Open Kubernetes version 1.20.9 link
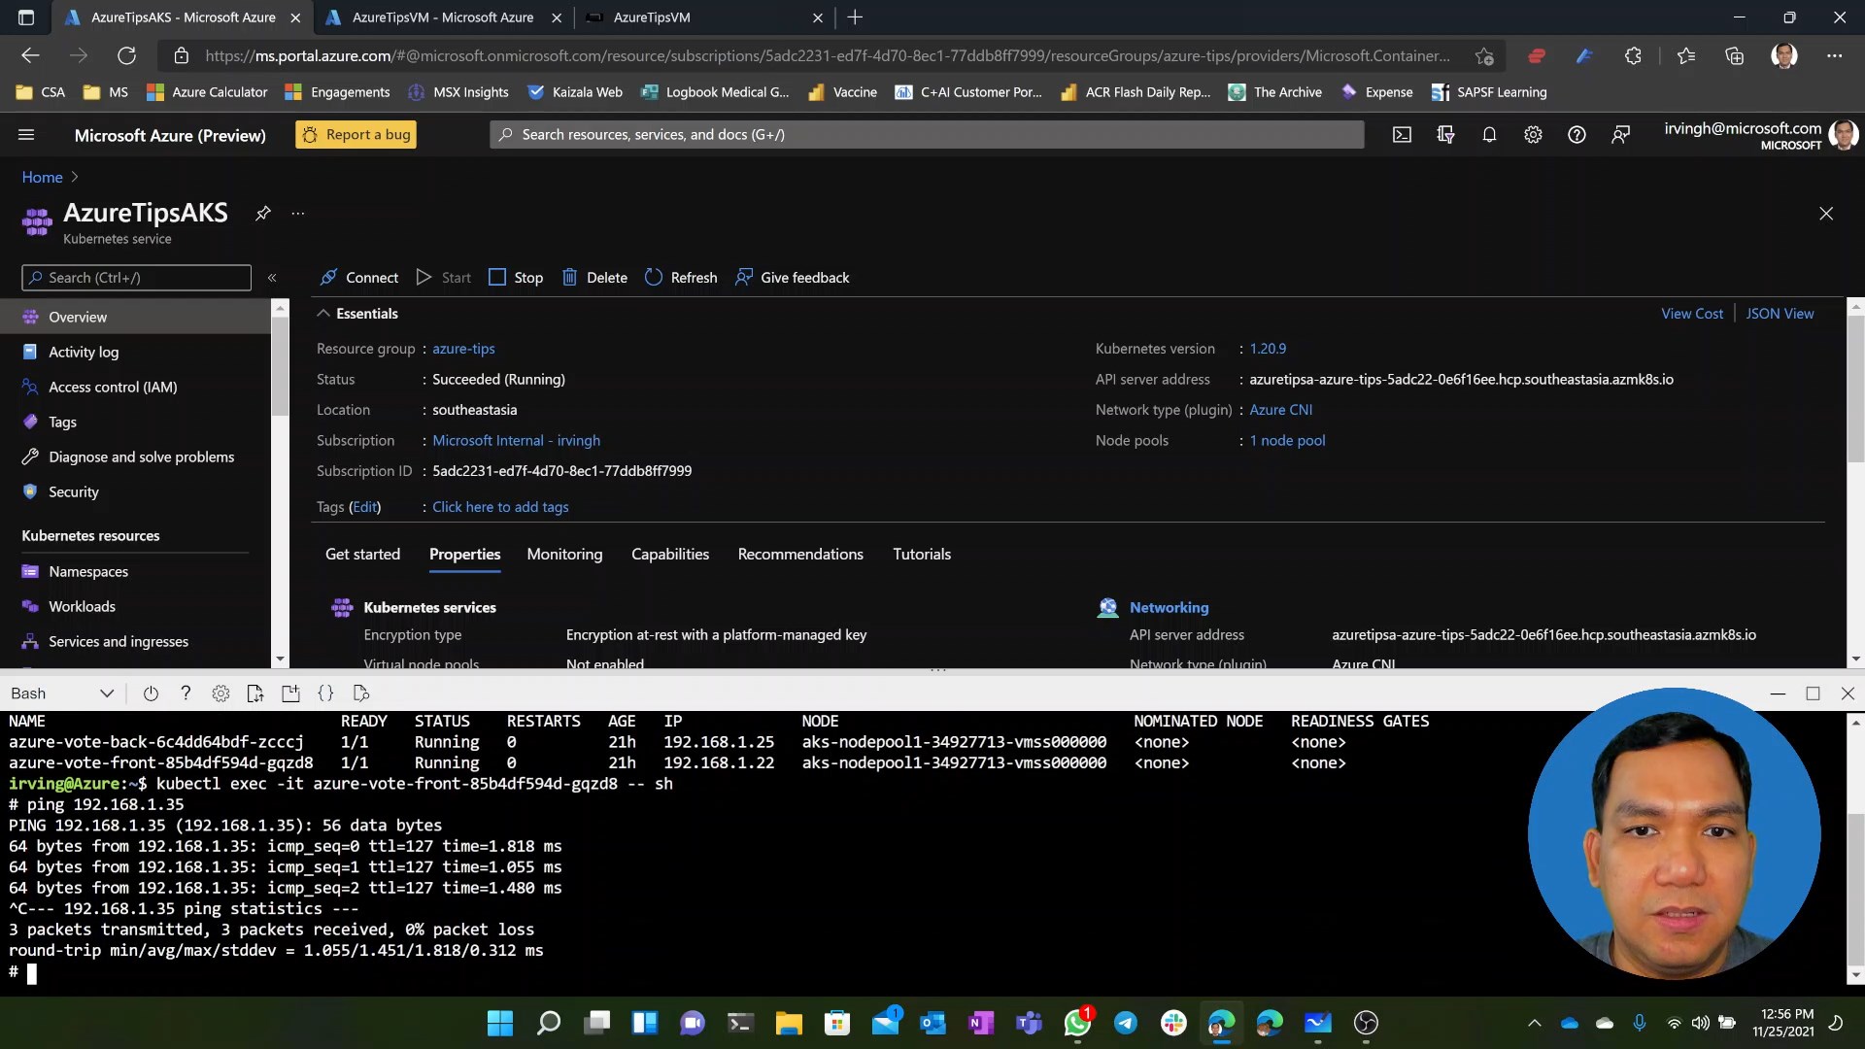 coord(1268,349)
